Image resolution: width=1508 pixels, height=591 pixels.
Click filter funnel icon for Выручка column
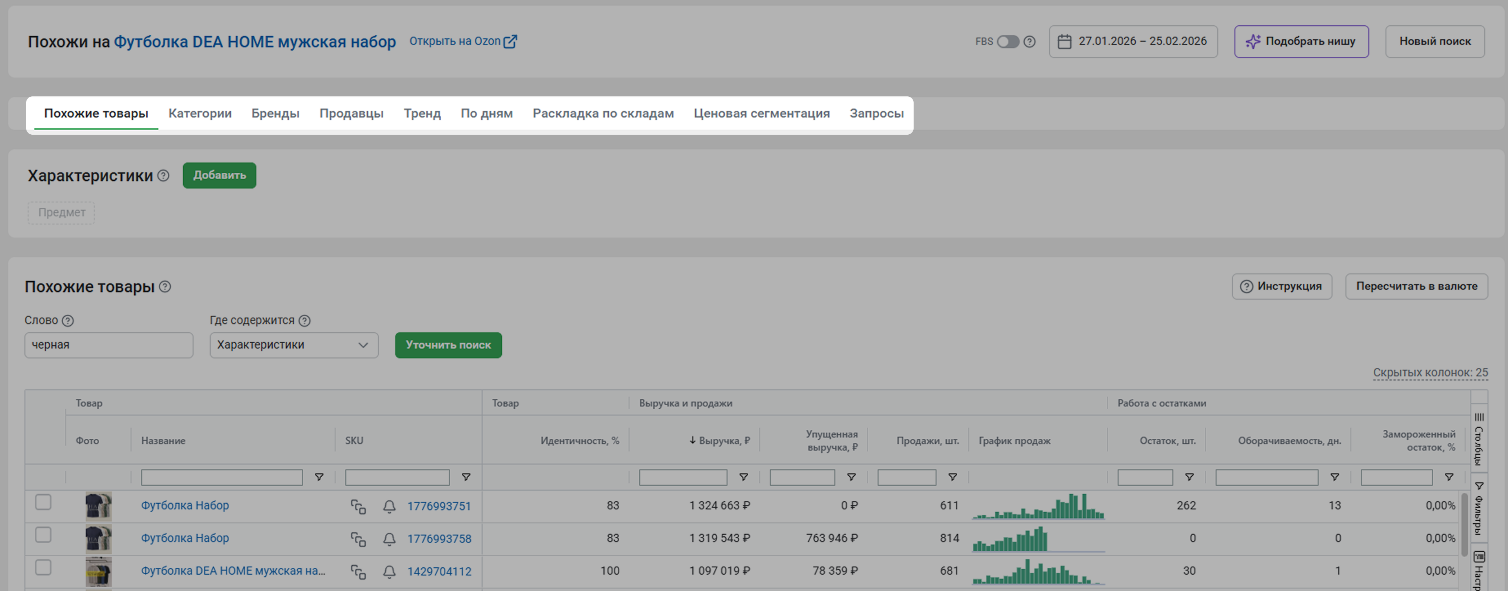(743, 478)
